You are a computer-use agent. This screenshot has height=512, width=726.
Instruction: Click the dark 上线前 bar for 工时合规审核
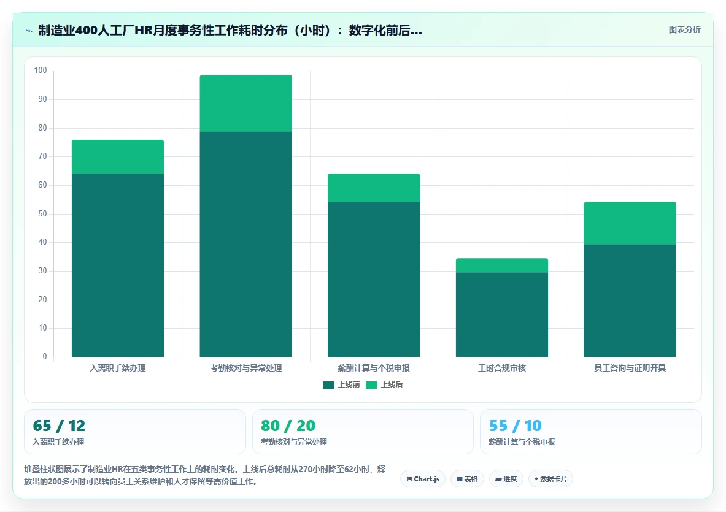pyautogui.click(x=502, y=315)
